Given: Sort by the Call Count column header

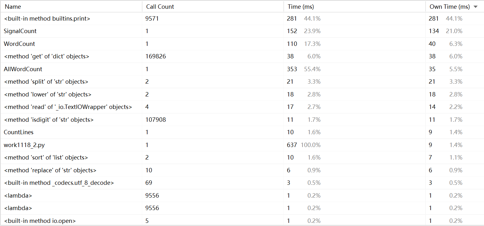Looking at the screenshot, I should [160, 7].
